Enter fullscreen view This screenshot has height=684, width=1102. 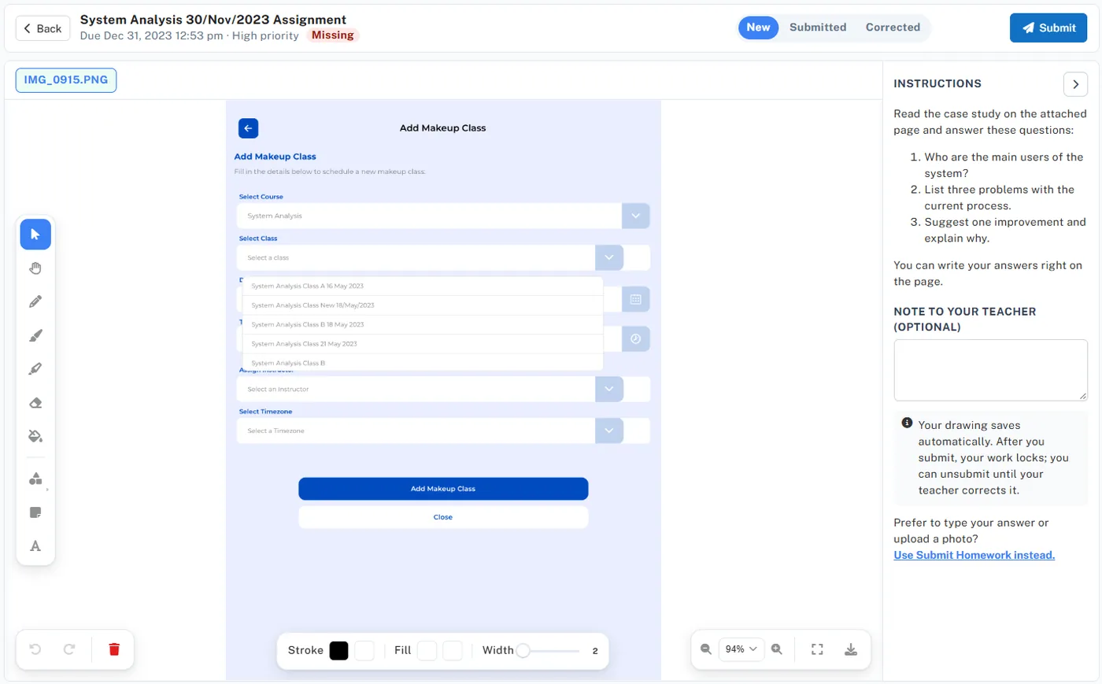[x=817, y=649]
